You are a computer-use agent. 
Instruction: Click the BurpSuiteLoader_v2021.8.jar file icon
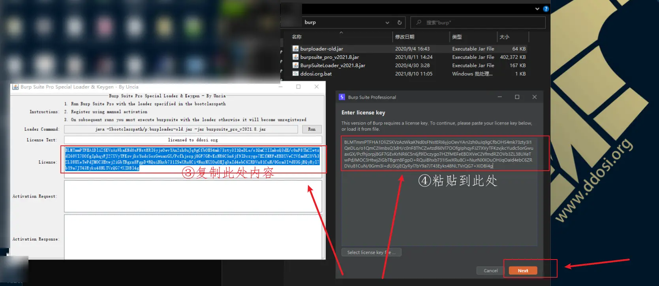click(x=295, y=65)
